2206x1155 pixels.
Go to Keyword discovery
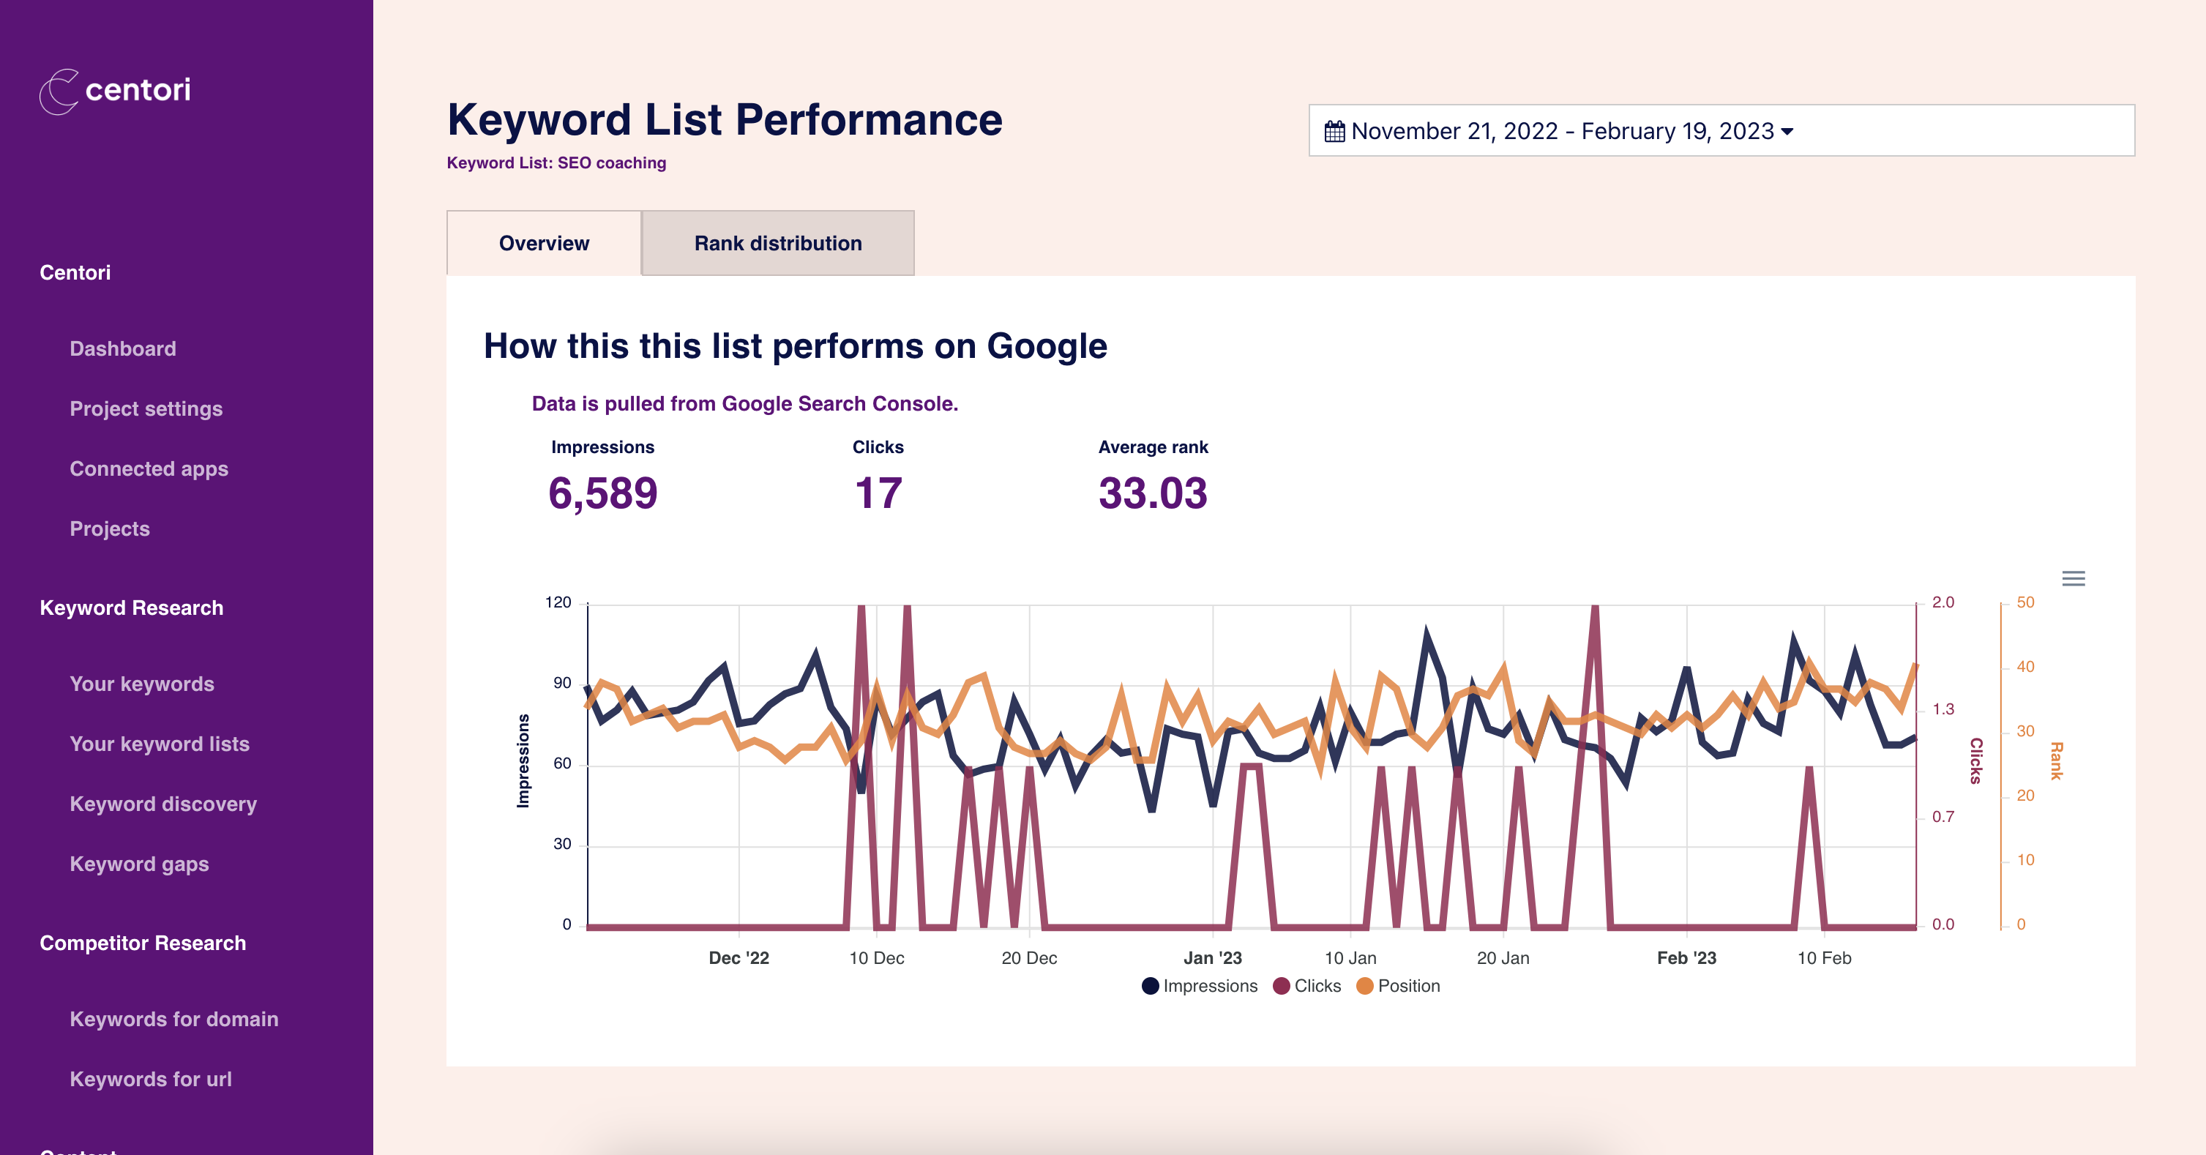pyautogui.click(x=162, y=803)
